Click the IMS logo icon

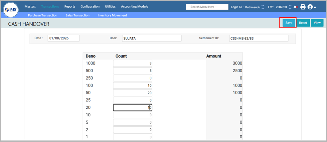(11, 10)
